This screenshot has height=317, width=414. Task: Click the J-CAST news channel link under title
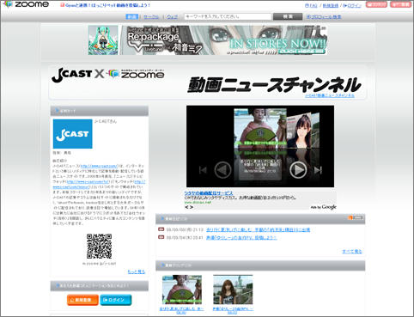[x=330, y=95]
